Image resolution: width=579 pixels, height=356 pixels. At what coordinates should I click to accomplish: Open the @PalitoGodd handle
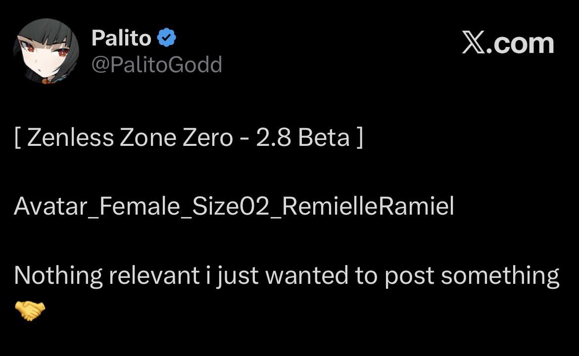156,65
